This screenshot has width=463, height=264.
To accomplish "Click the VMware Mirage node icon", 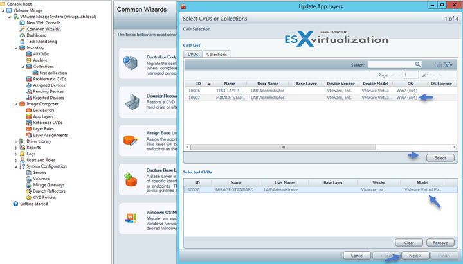I will [x=9, y=10].
